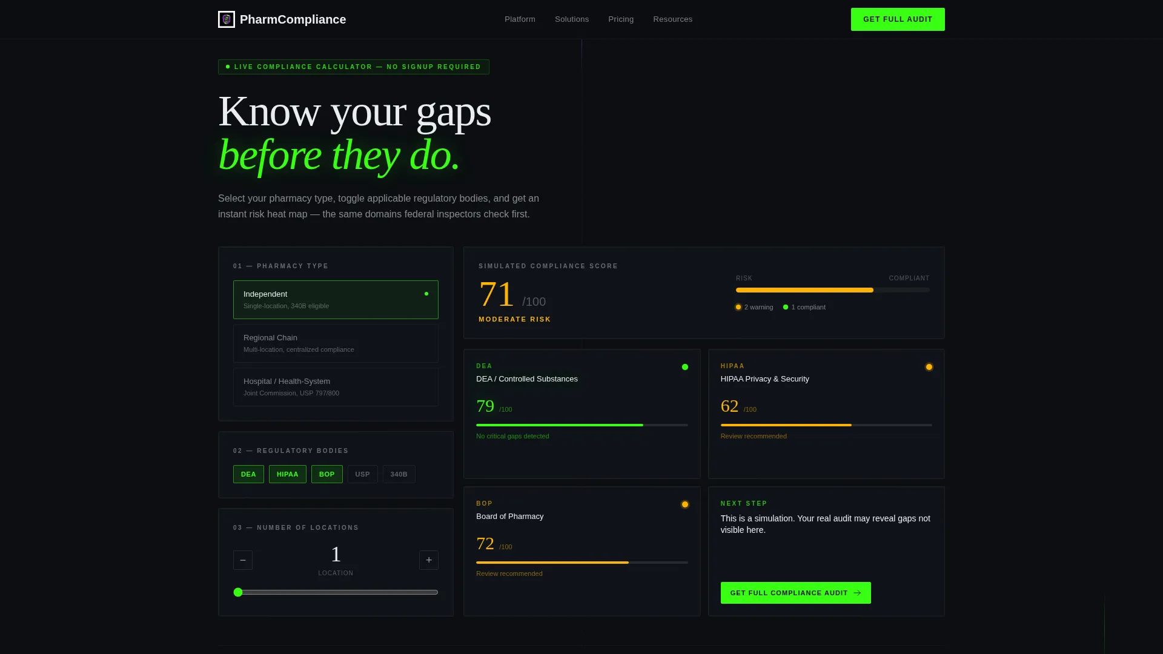Click the Get Full Compliance Audit button
1163x654 pixels.
[x=796, y=593]
